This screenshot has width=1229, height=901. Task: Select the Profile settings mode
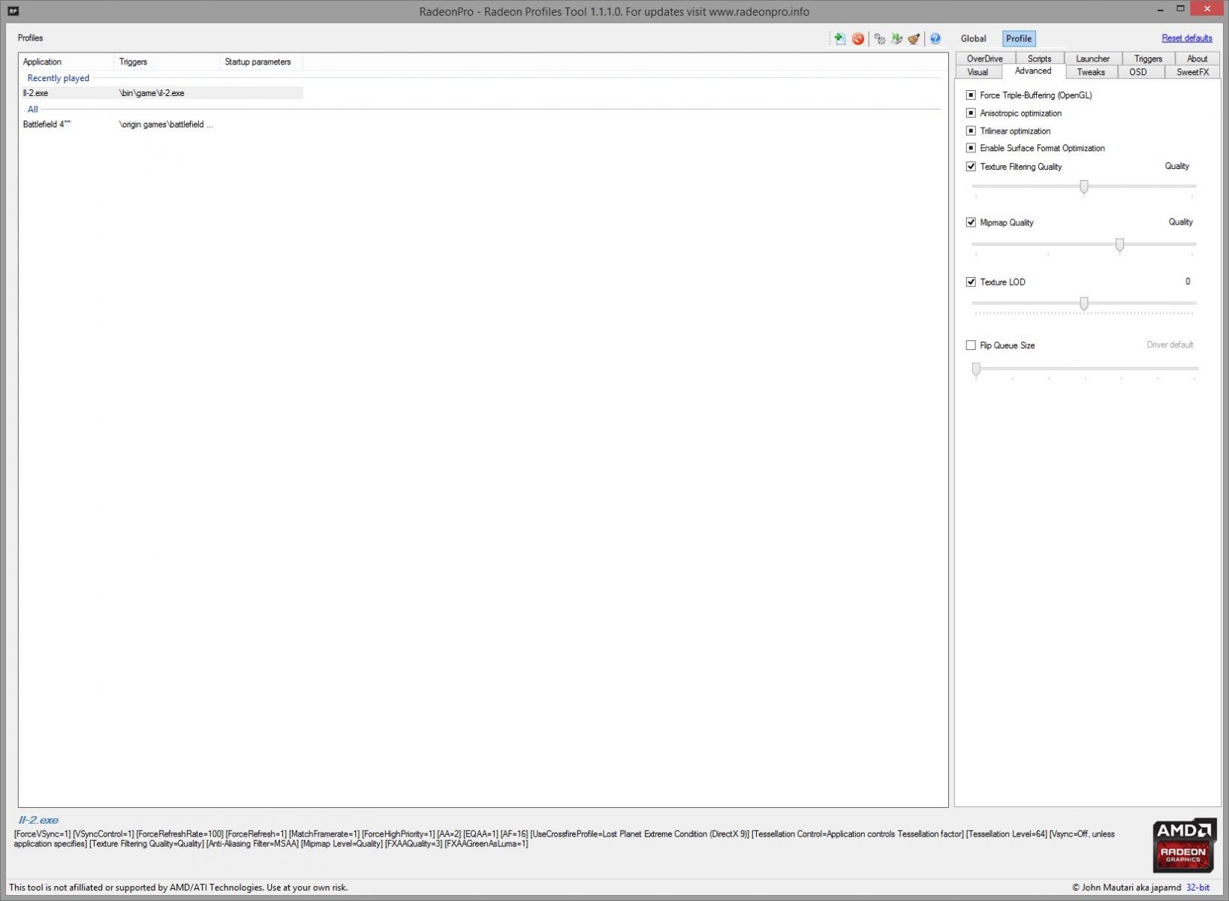(1019, 38)
